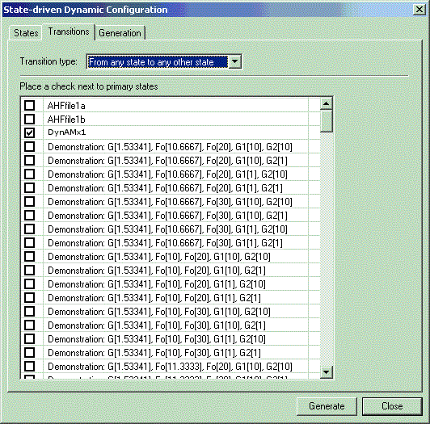This screenshot has width=430, height=424.
Task: Check the AHFfile1a state checkbox
Action: point(29,105)
